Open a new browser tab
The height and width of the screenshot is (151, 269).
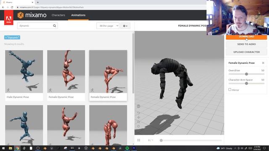pyautogui.click(x=38, y=3)
